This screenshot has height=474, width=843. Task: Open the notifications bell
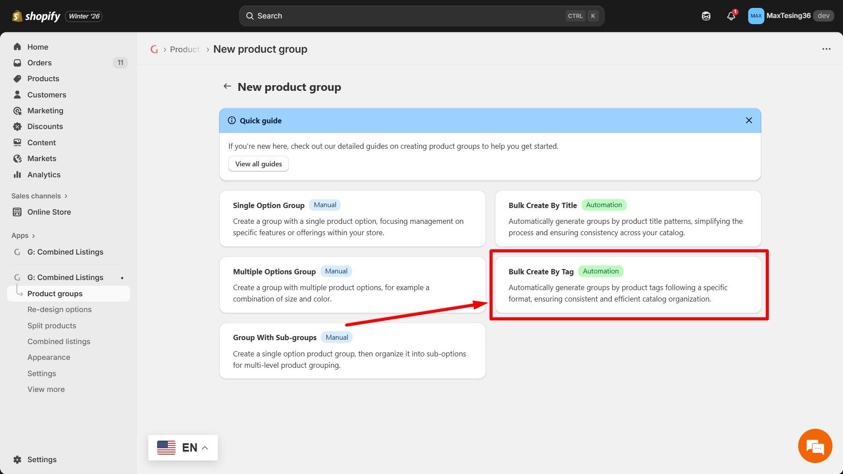coord(731,16)
